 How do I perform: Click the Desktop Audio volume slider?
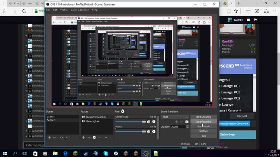click(x=131, y=122)
